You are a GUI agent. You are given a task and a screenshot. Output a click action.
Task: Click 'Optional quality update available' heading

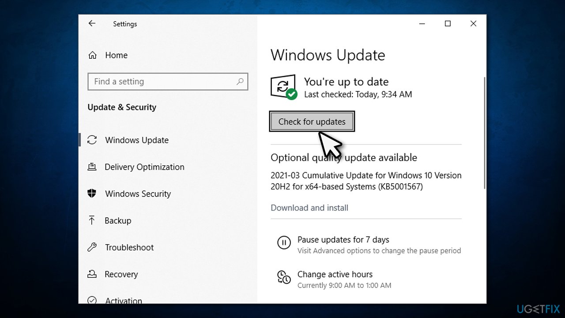[344, 158]
